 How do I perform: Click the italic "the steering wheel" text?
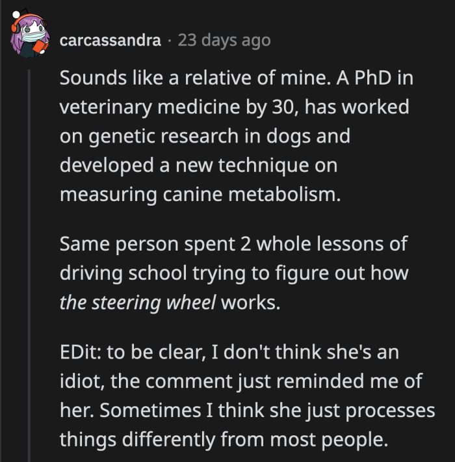[137, 303]
